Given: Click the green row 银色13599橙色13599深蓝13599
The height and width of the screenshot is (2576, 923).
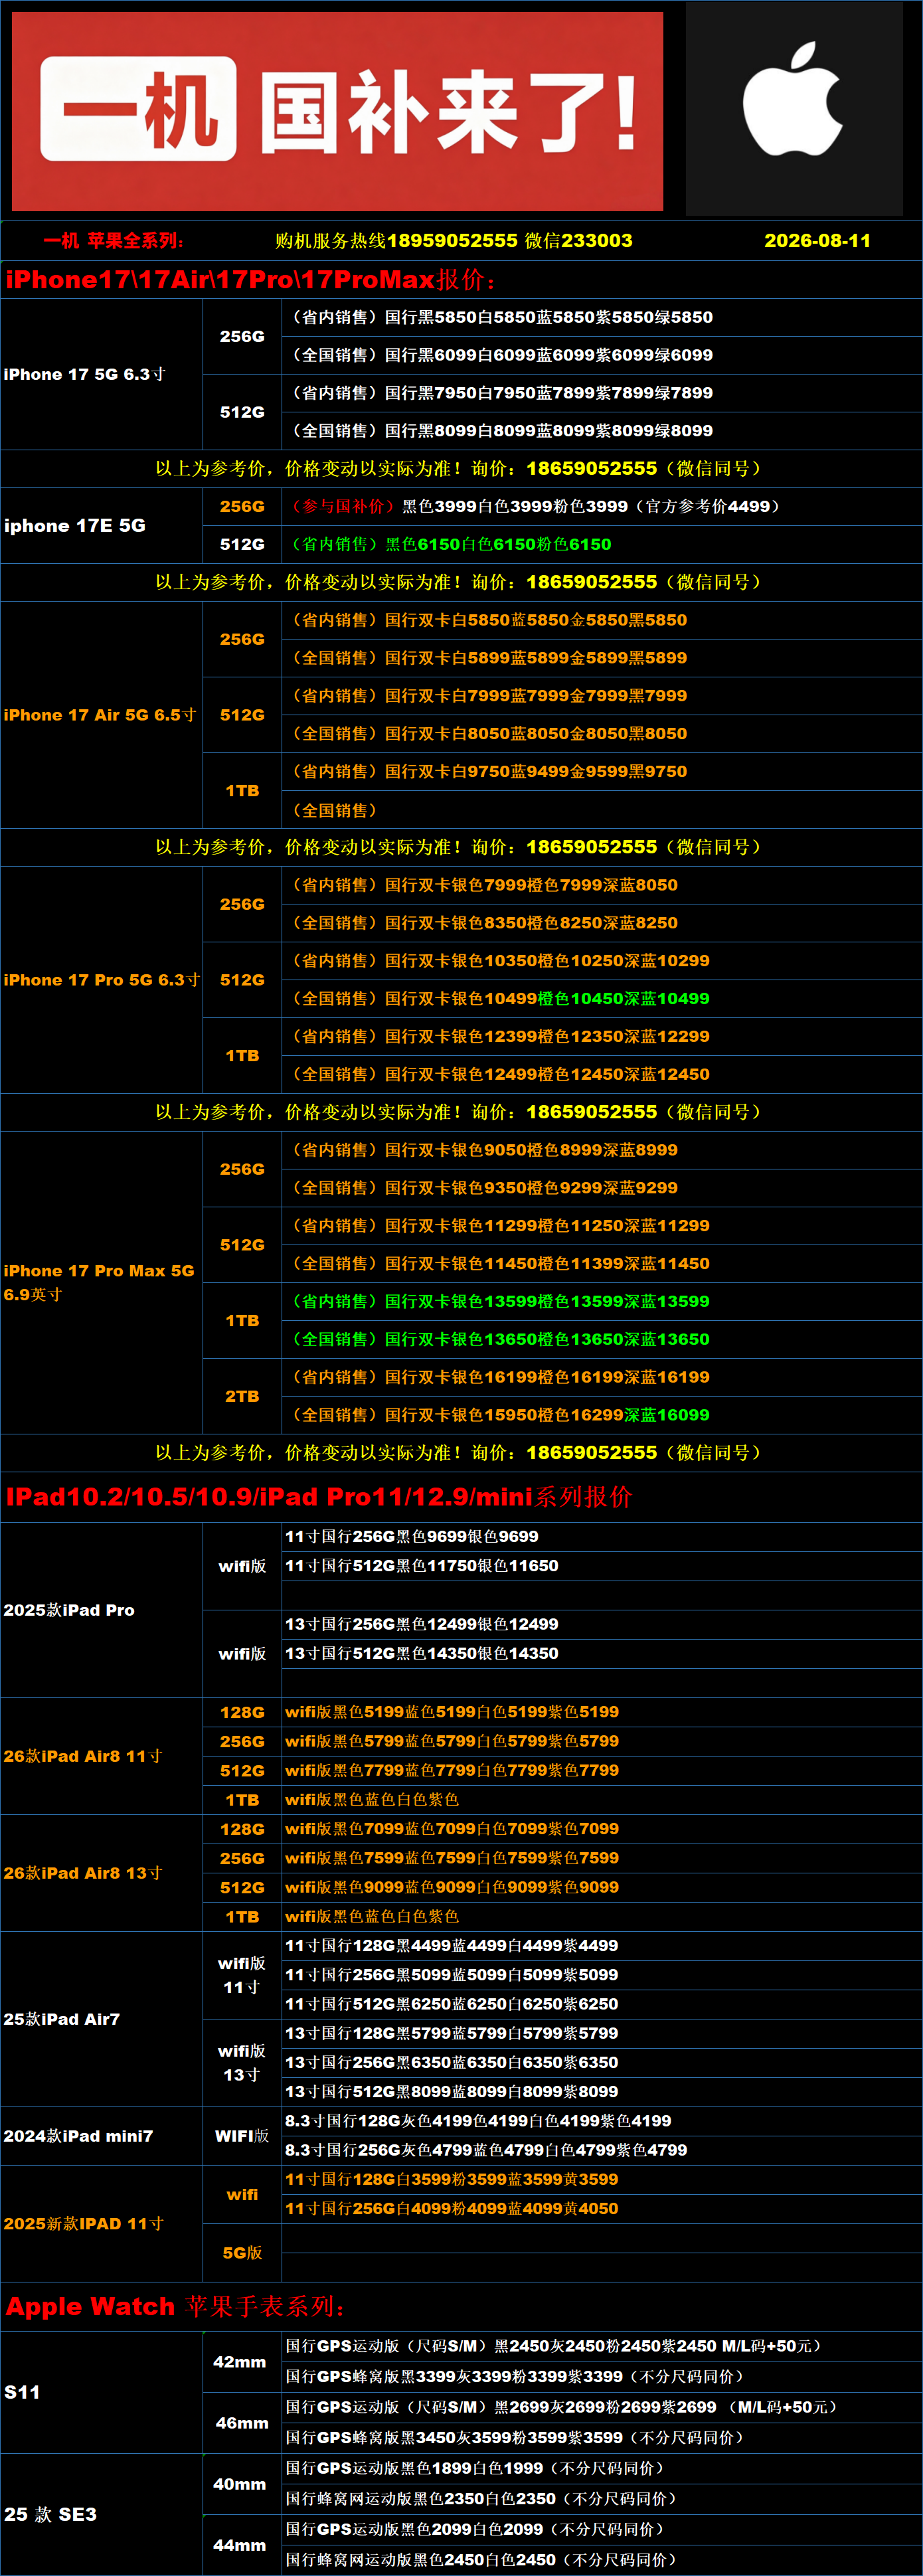Looking at the screenshot, I should [602, 1302].
